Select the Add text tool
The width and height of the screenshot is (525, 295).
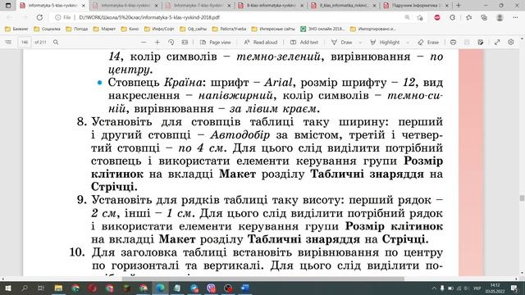[304, 43]
